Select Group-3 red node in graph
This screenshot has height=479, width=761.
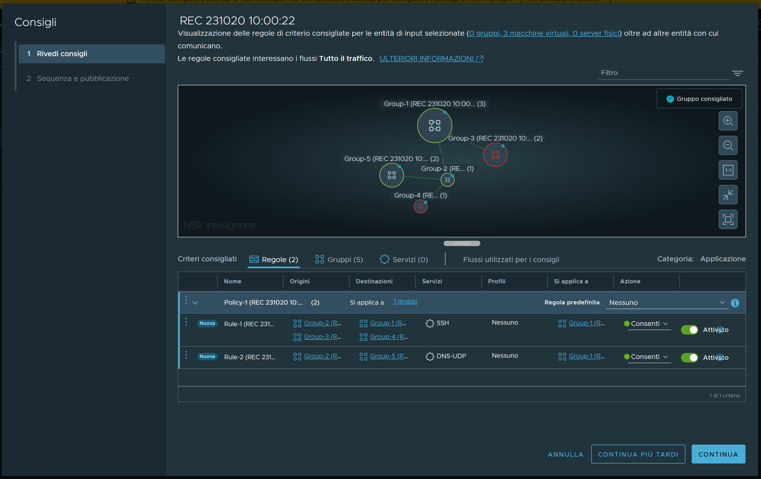click(x=495, y=155)
